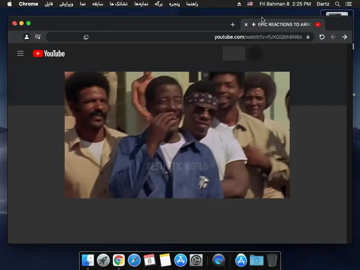This screenshot has width=360, height=270.
Task: Open the Chrome application menu
Action: [x=28, y=4]
